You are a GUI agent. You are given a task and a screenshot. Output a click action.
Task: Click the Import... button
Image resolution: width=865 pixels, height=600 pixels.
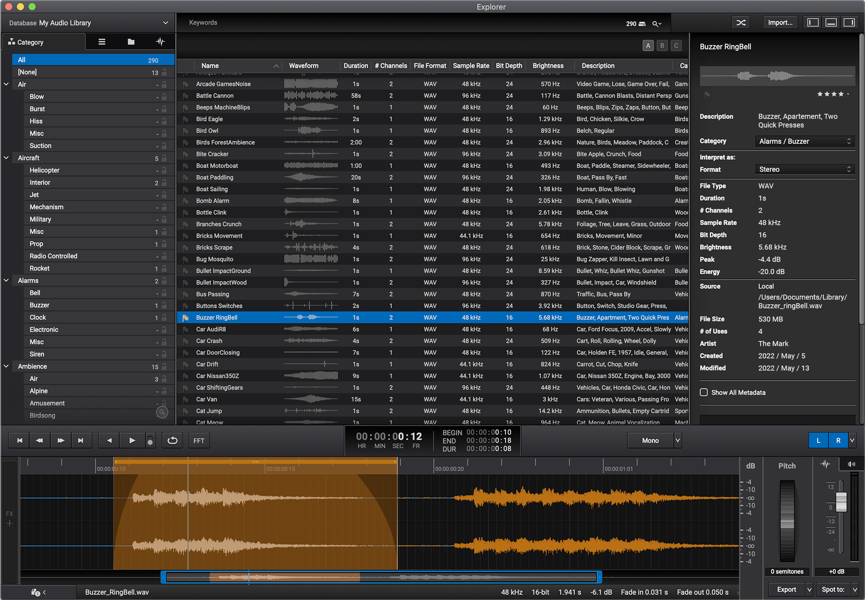click(780, 22)
